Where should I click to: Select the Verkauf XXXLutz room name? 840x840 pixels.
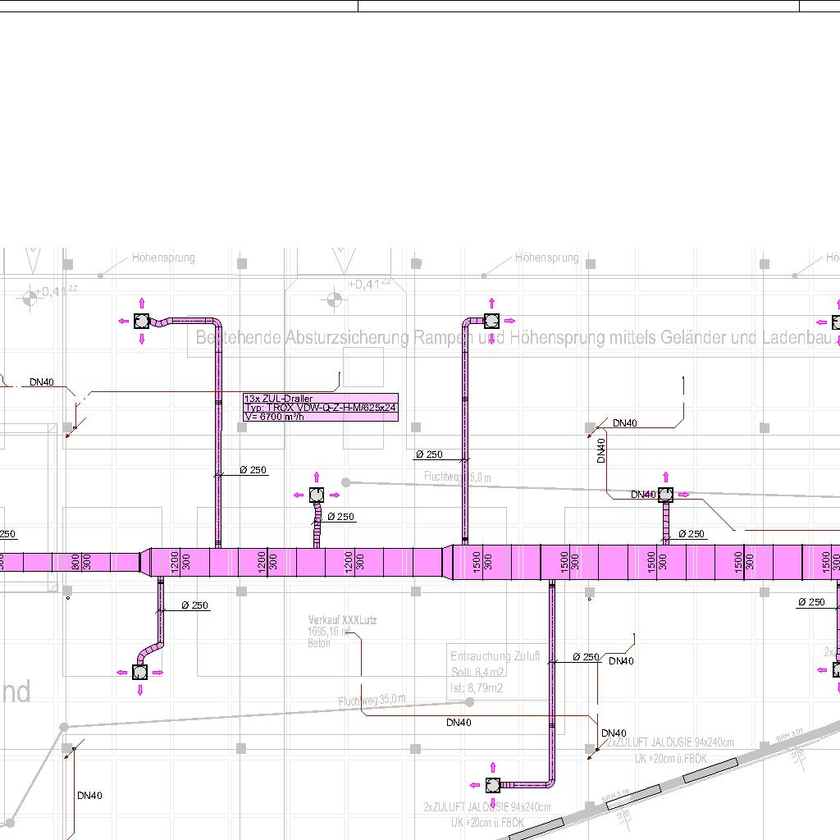pos(342,620)
